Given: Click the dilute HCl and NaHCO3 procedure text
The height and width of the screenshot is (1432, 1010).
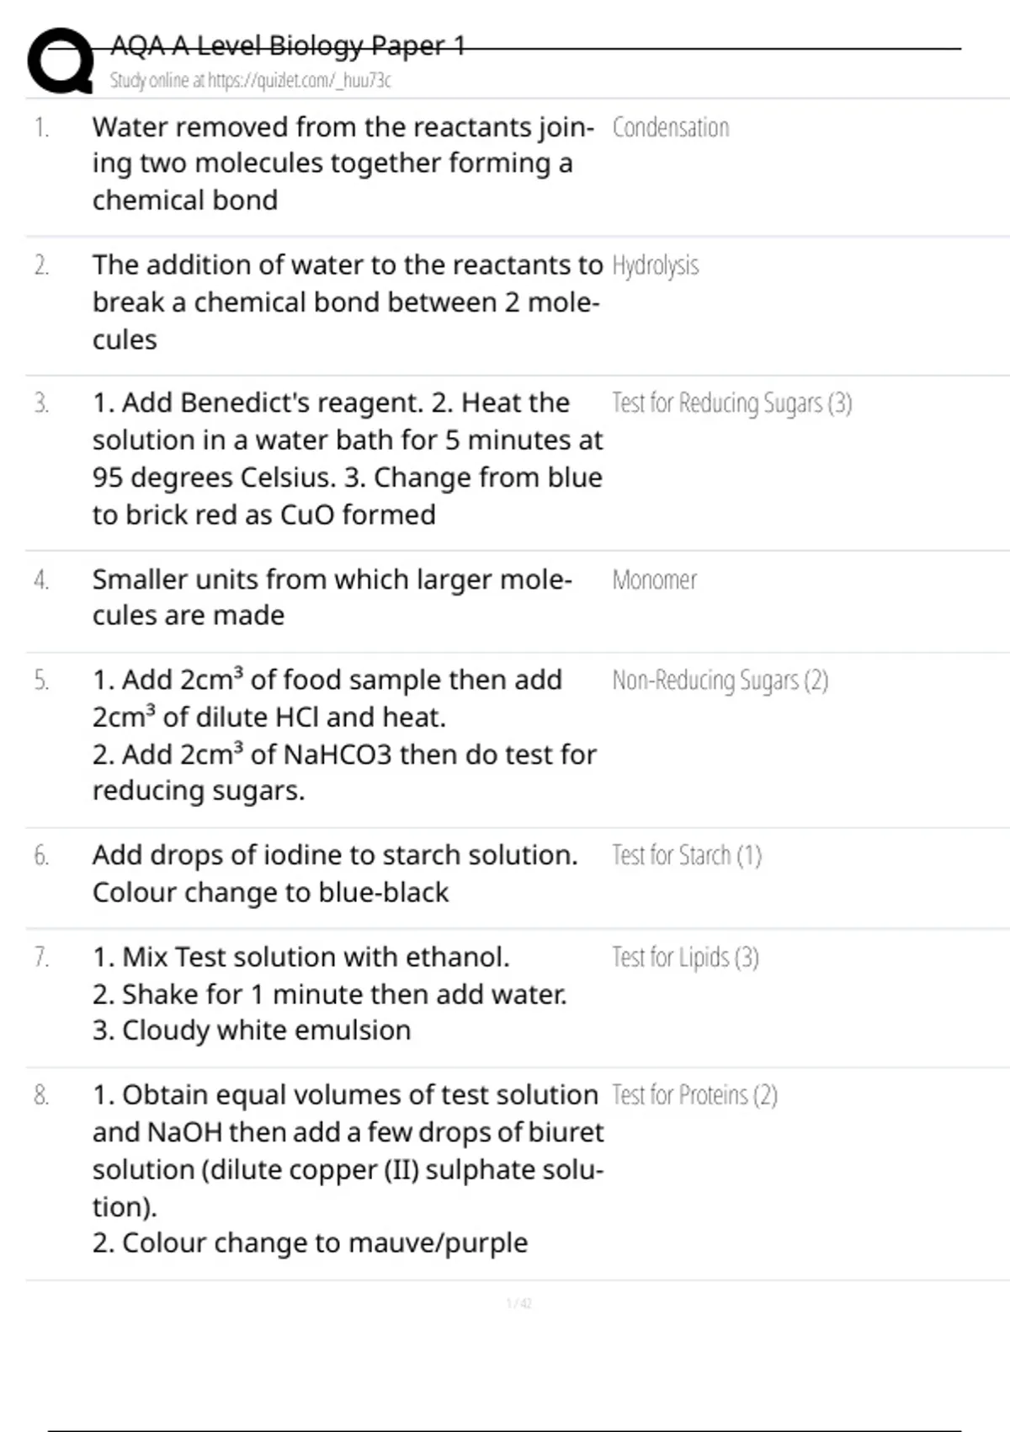Looking at the screenshot, I should pos(343,735).
